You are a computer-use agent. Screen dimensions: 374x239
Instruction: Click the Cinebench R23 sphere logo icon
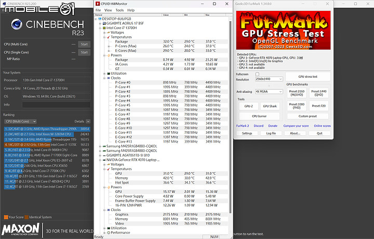[17, 24]
